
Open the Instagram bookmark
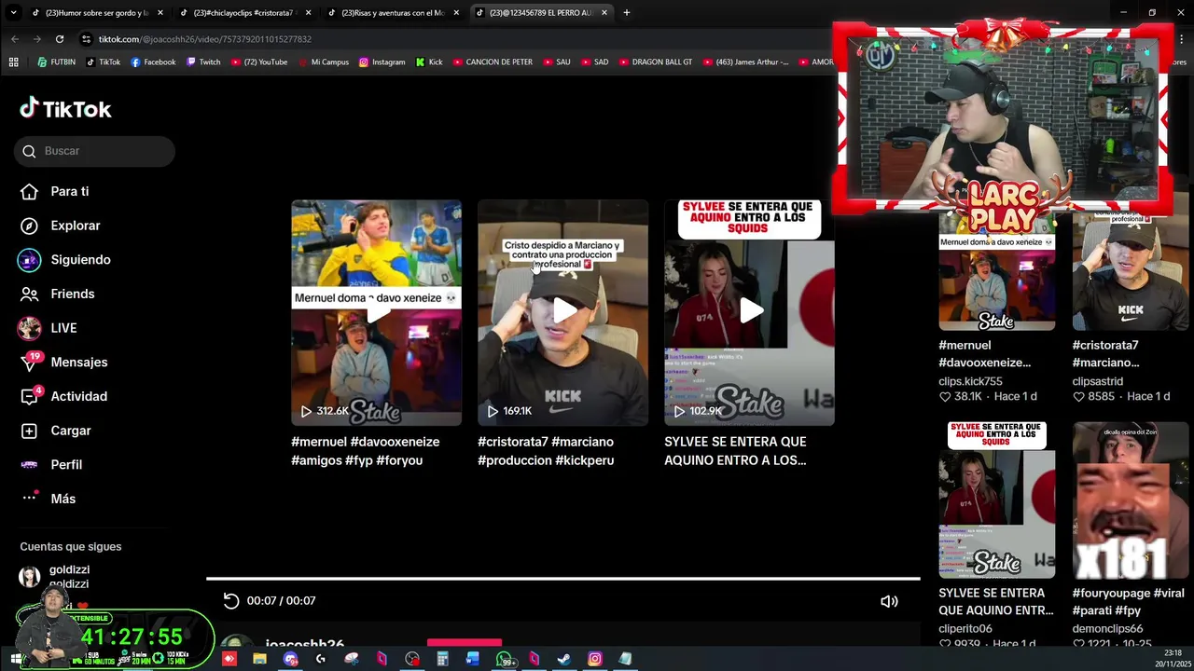[x=382, y=62]
